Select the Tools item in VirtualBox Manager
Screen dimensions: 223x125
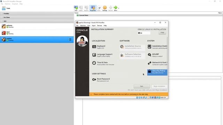[x=37, y=8]
